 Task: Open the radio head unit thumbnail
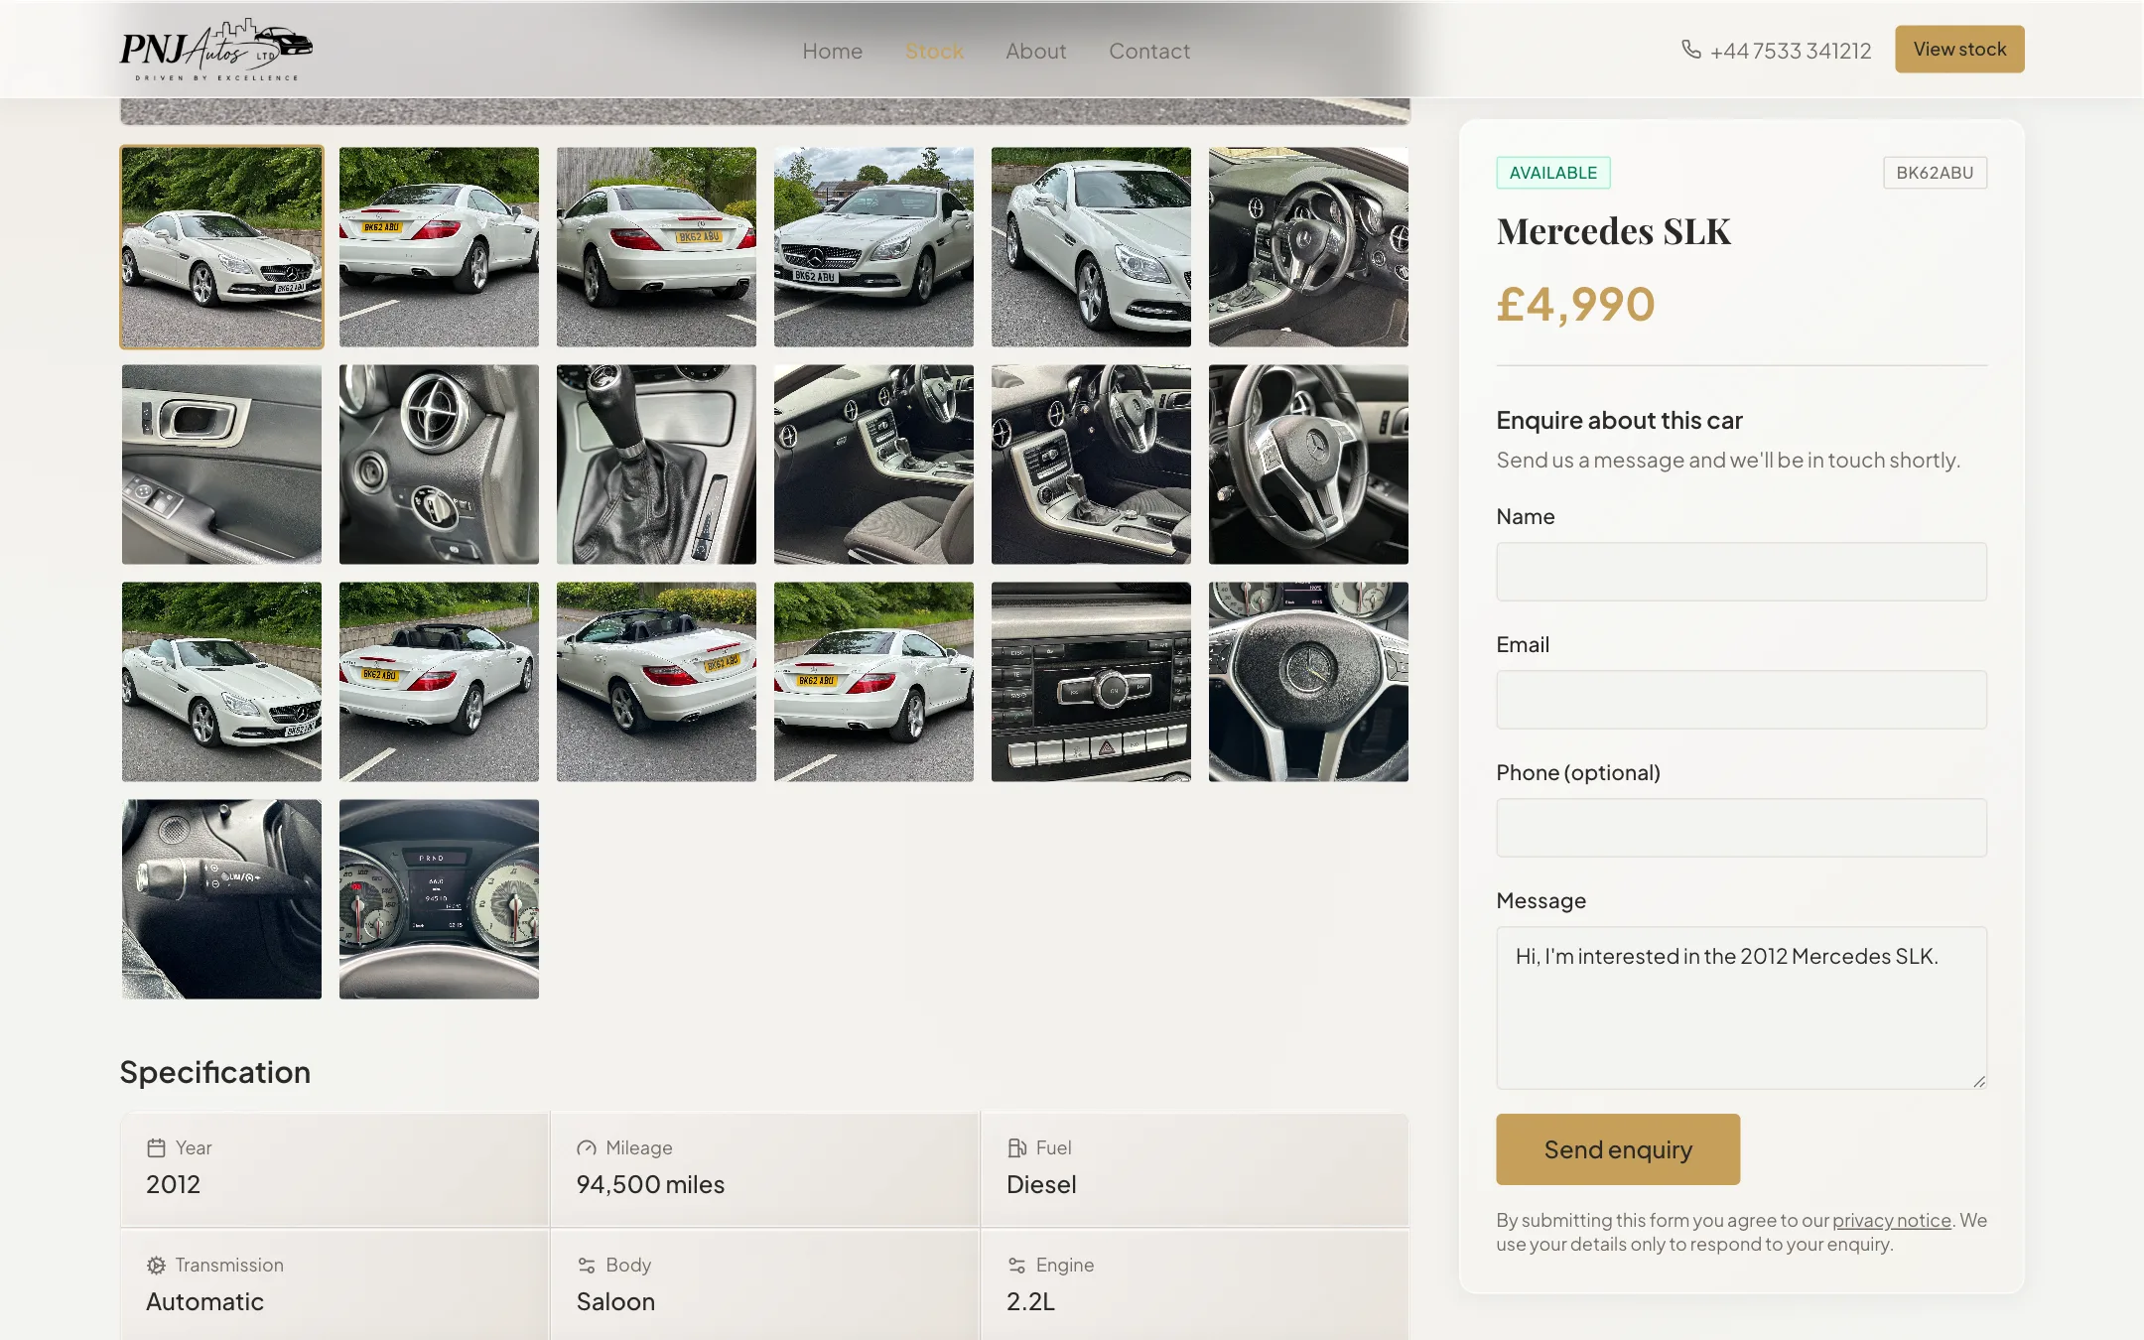tap(1091, 682)
